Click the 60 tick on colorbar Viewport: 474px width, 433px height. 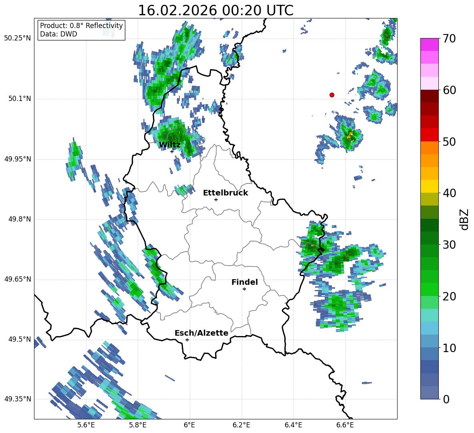click(449, 90)
